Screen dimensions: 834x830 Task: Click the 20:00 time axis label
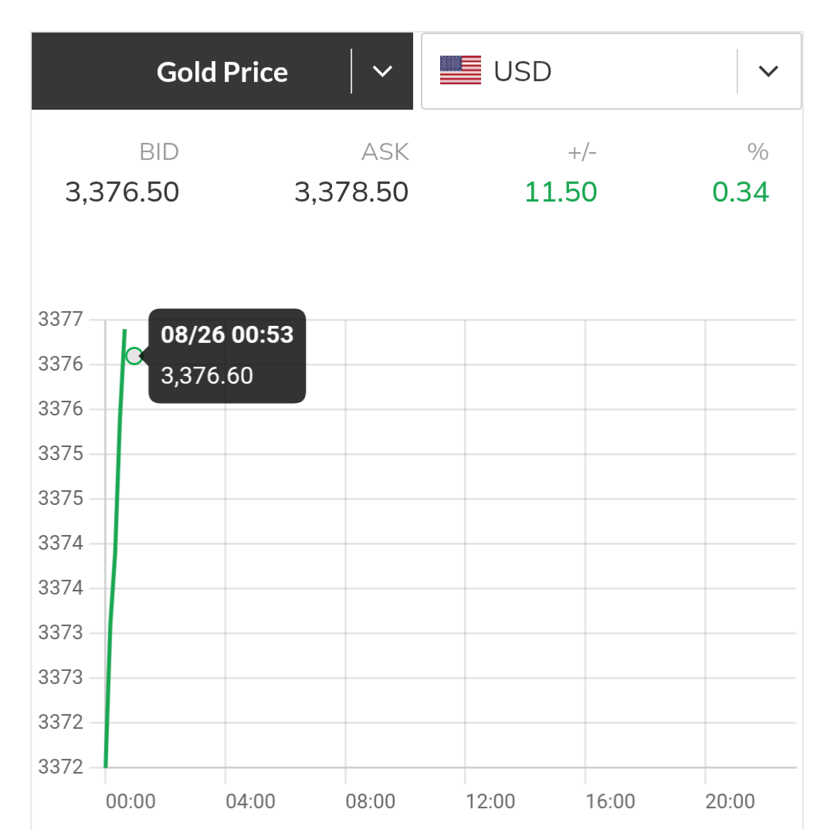(730, 801)
